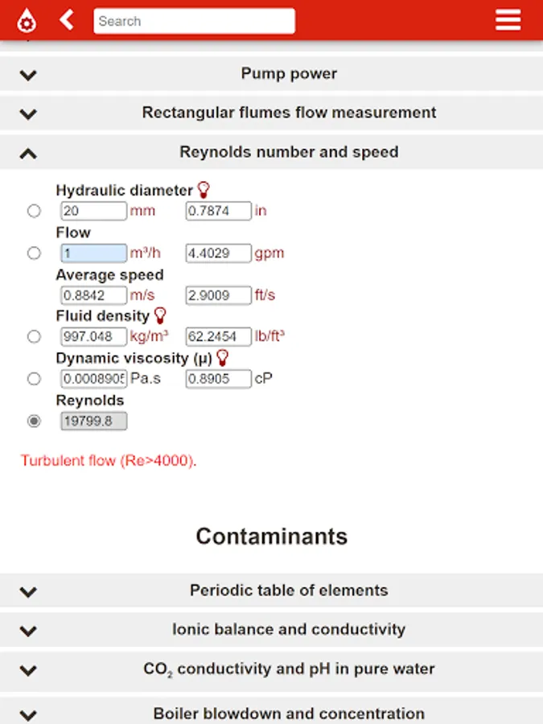Open the hamburger menu
Screen dimensions: 543x724
click(508, 20)
